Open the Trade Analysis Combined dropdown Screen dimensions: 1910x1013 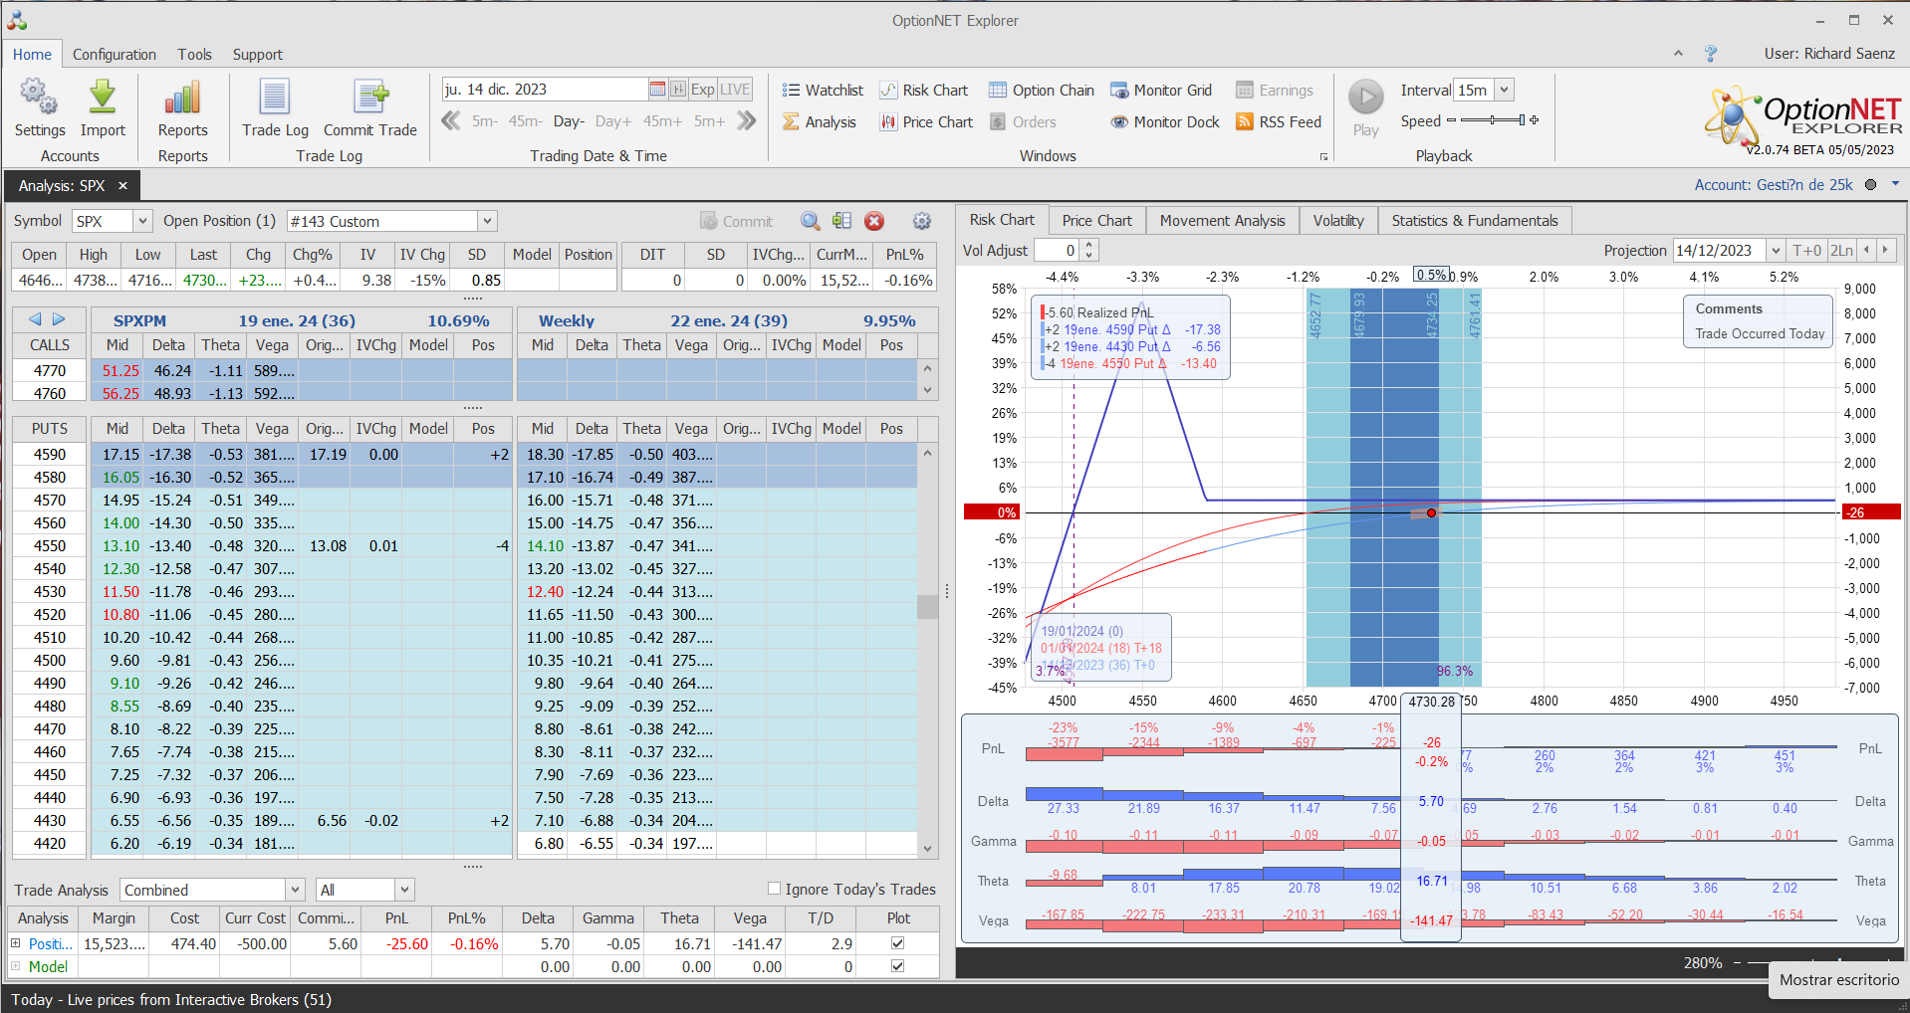click(295, 890)
